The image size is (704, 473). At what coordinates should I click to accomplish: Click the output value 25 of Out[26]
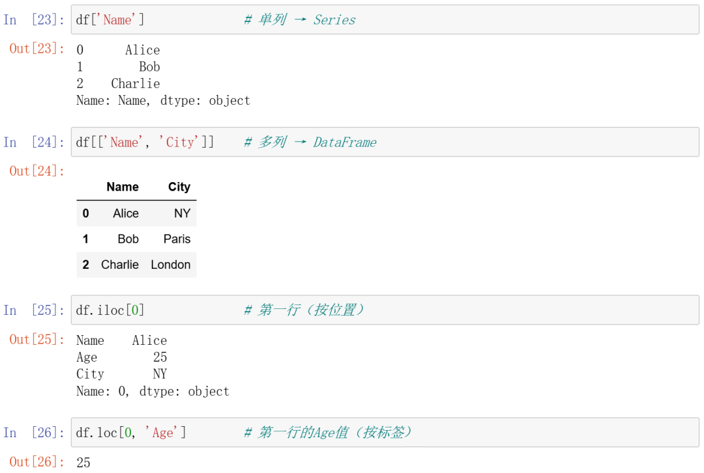click(83, 462)
